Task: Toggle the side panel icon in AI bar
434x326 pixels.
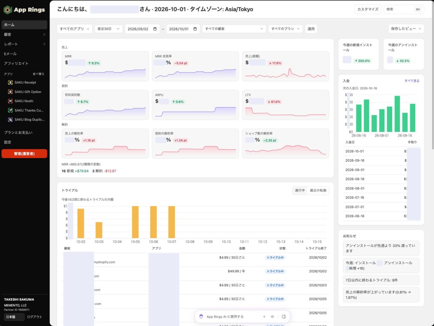Action: pos(284,317)
